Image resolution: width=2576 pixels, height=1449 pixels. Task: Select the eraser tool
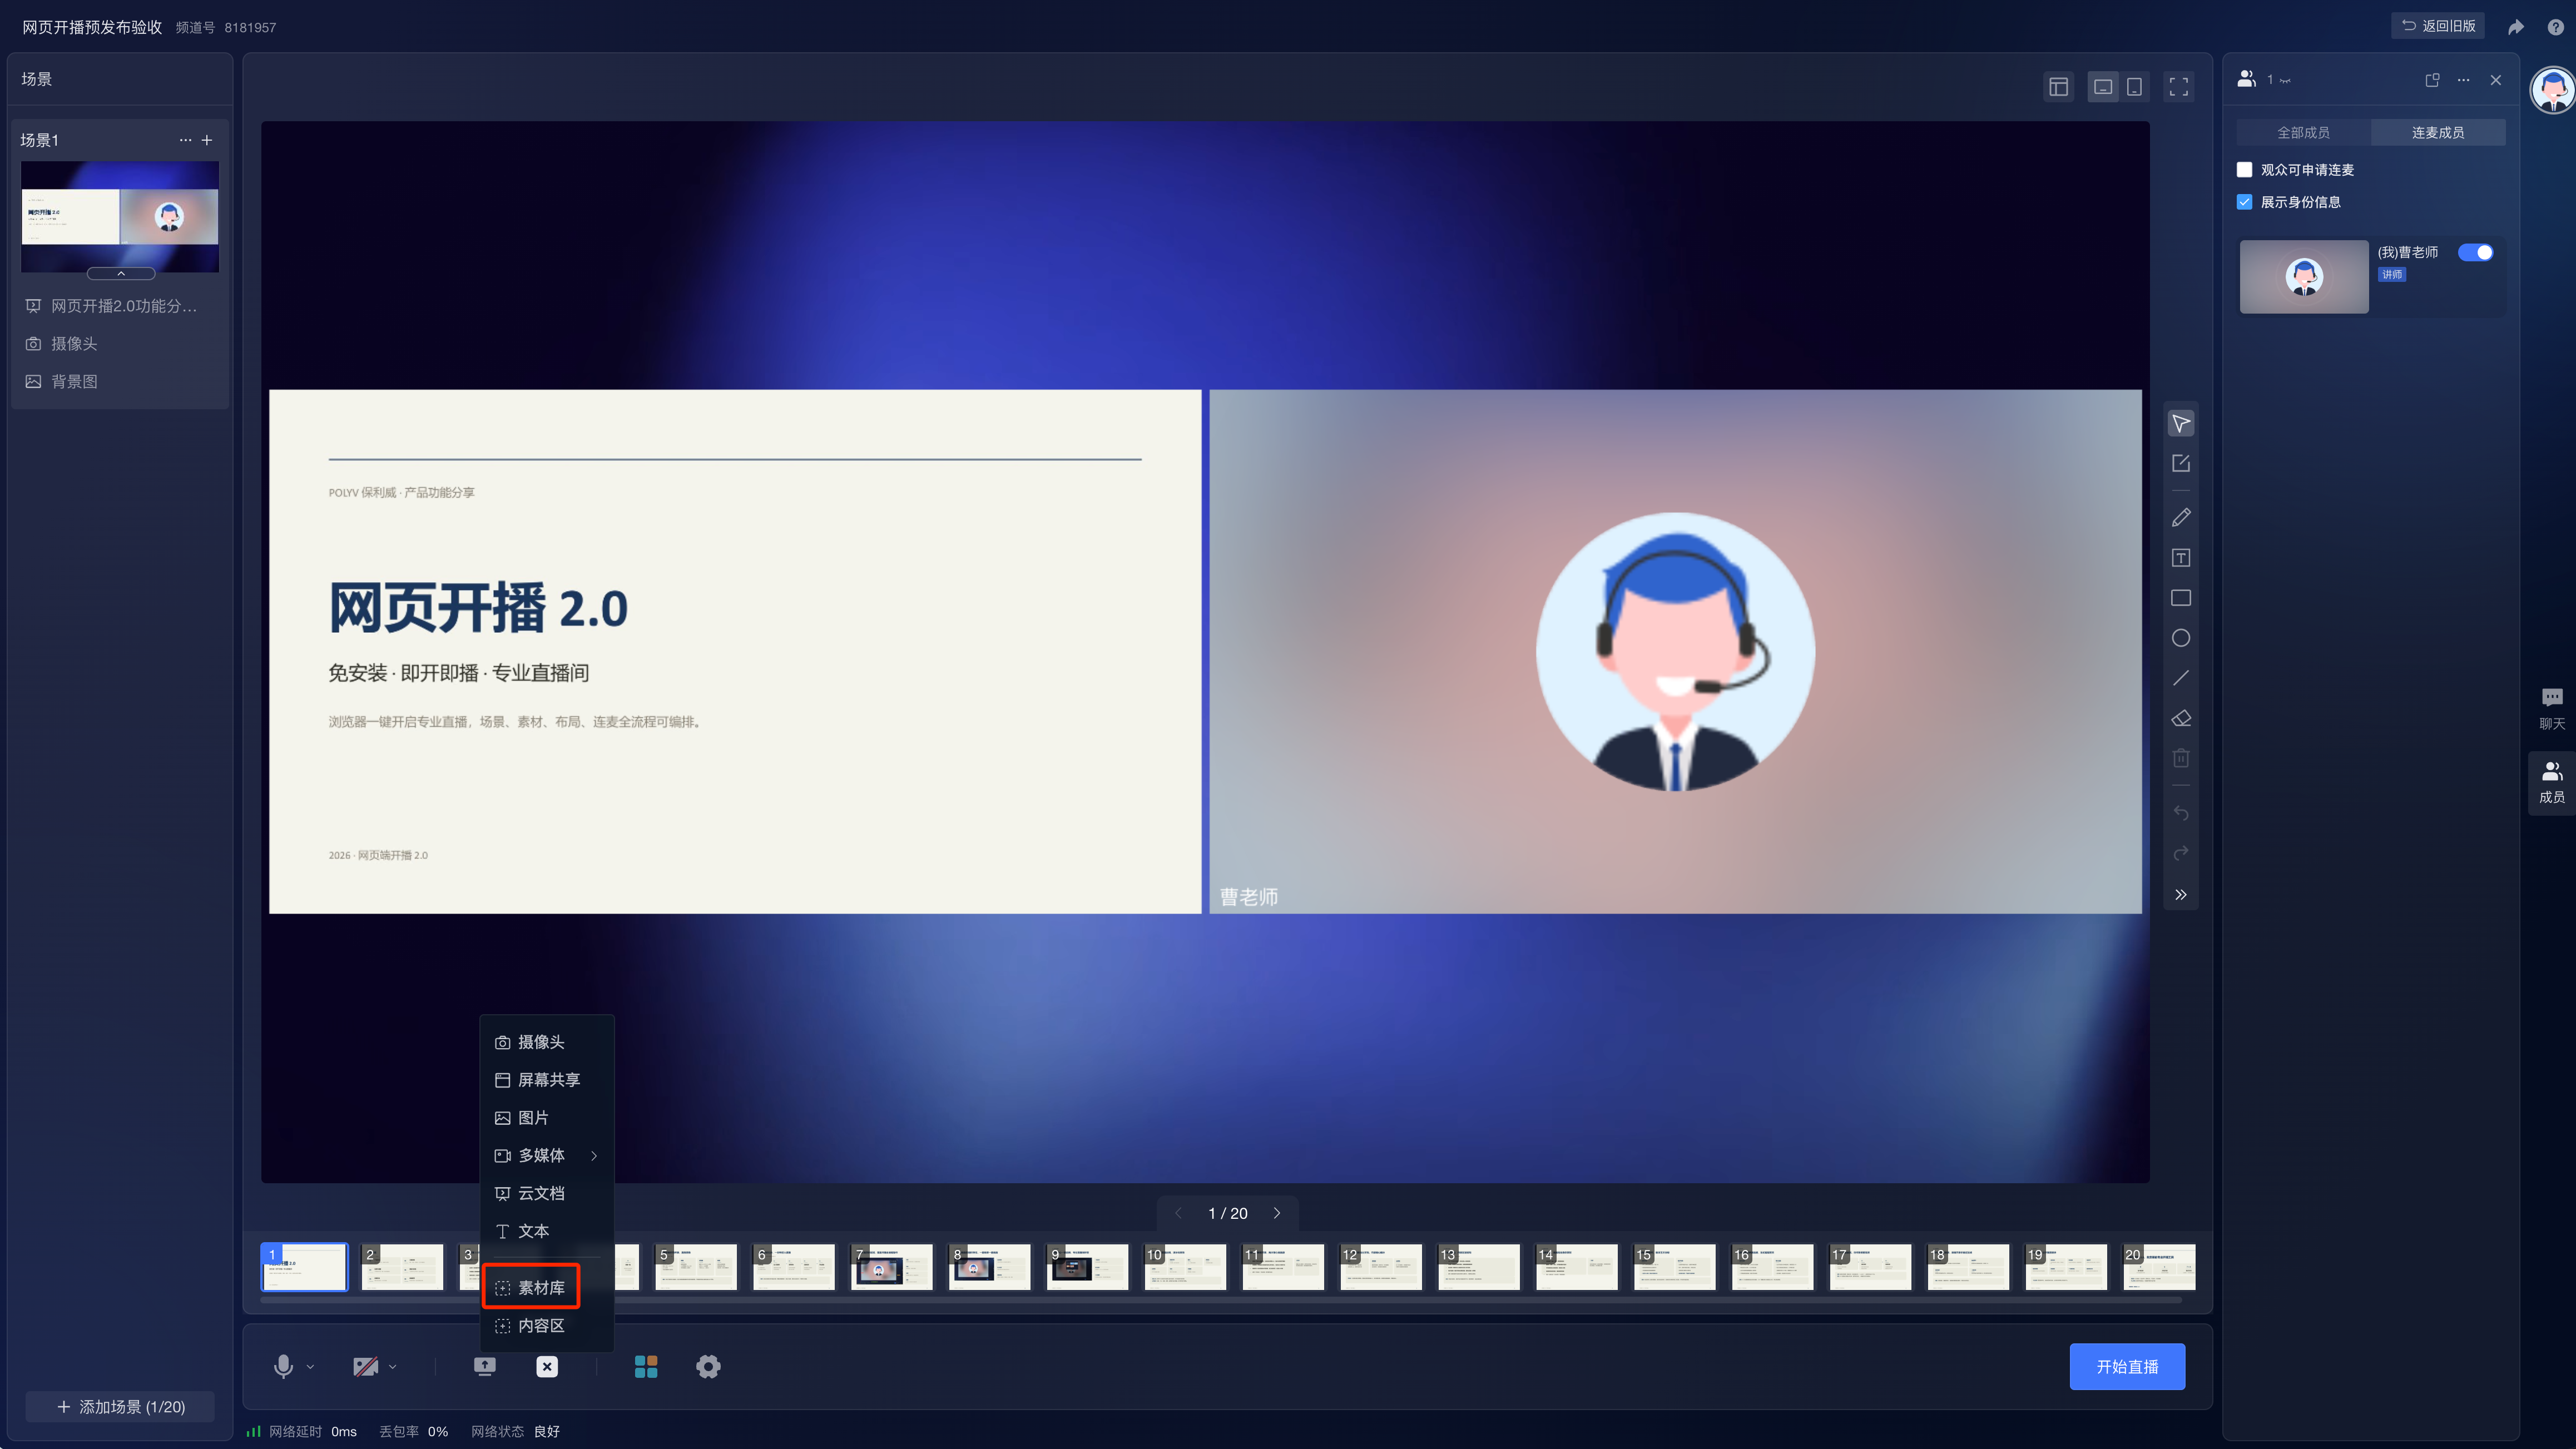[x=2181, y=718]
